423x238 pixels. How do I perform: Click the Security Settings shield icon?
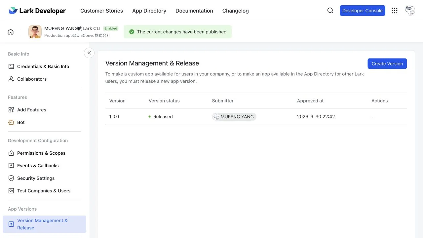click(11, 178)
